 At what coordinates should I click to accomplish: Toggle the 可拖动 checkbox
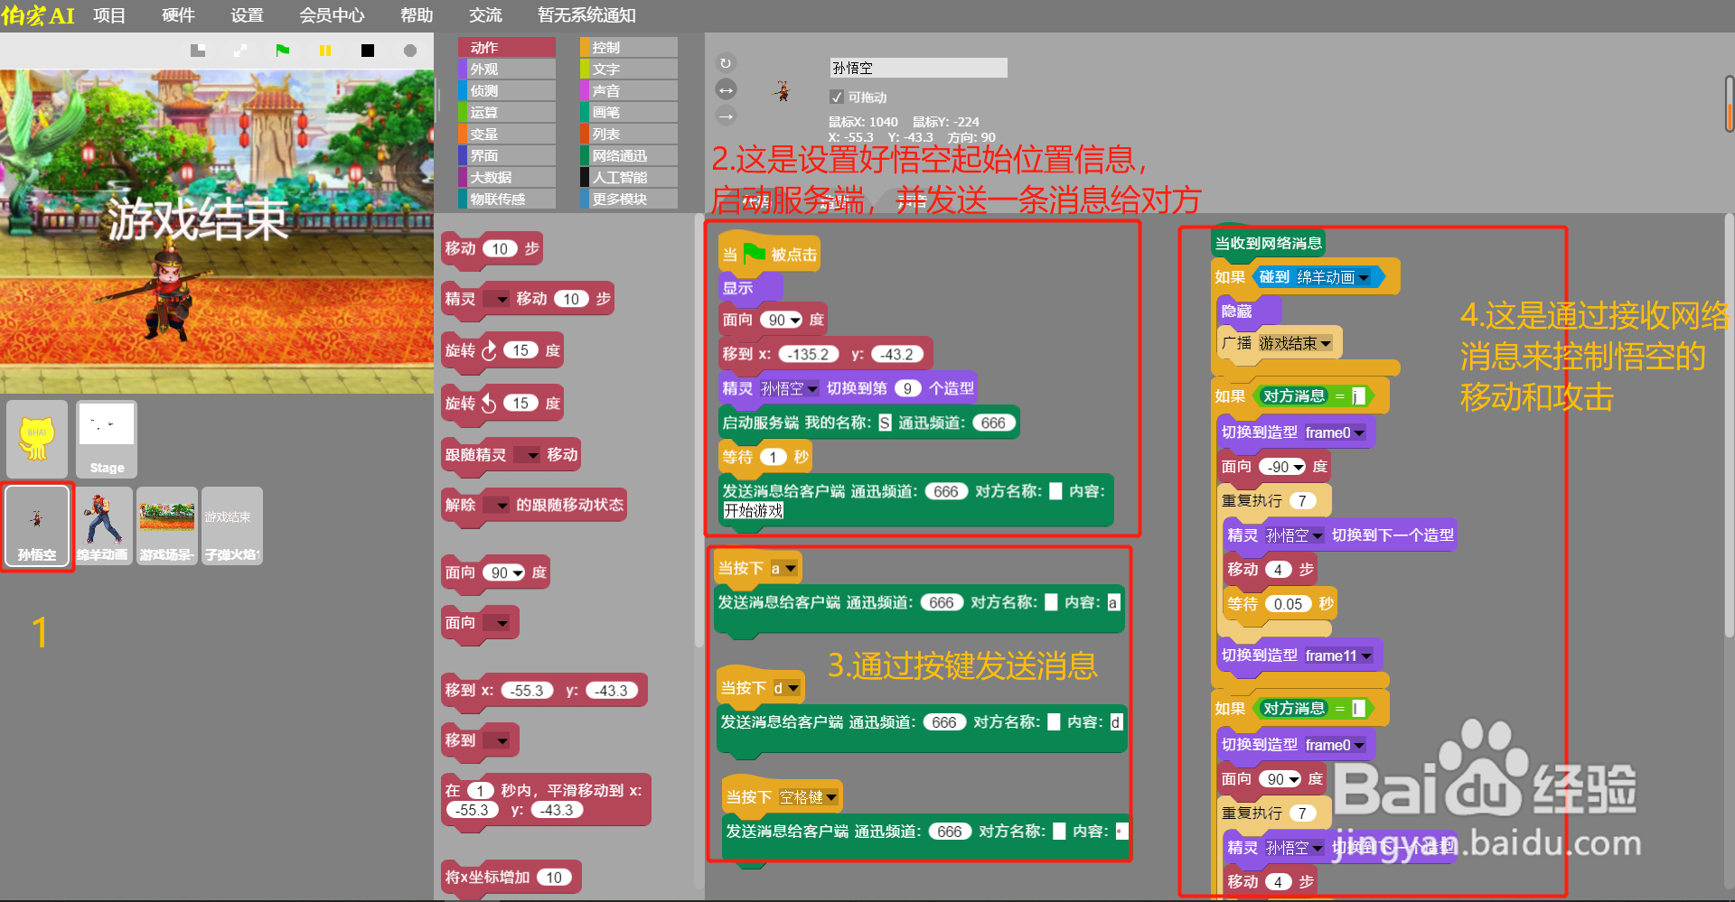coord(836,97)
